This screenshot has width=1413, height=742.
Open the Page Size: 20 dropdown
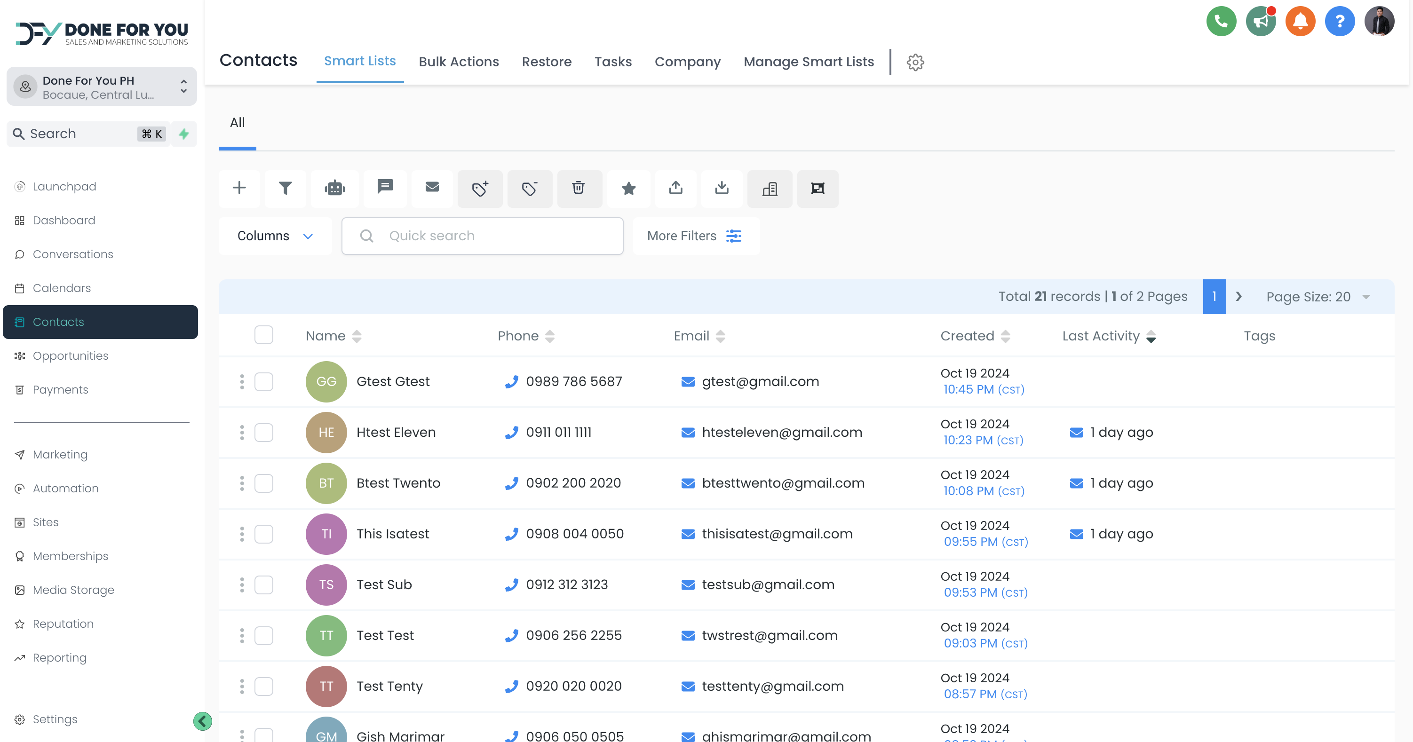point(1318,297)
